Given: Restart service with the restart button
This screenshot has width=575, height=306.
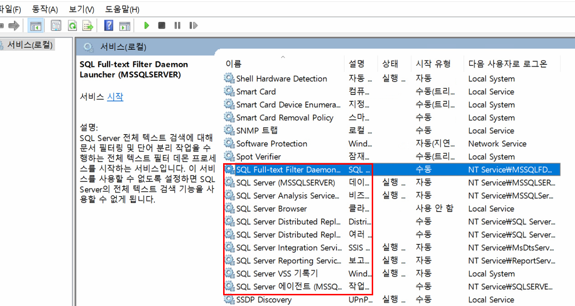Looking at the screenshot, I should 193,26.
